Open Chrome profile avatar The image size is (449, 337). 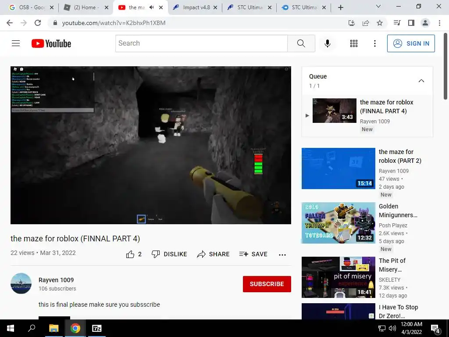[x=425, y=23]
